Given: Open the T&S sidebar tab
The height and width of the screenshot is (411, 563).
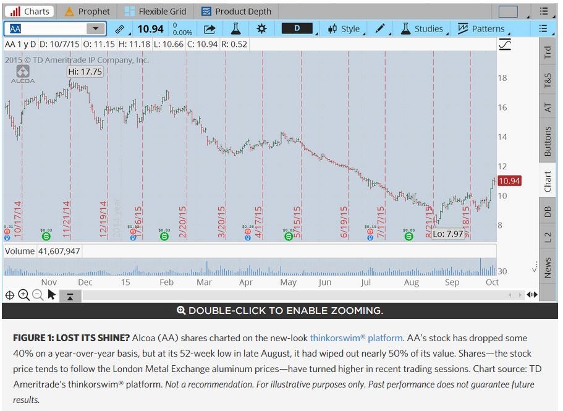Looking at the screenshot, I should click(548, 80).
